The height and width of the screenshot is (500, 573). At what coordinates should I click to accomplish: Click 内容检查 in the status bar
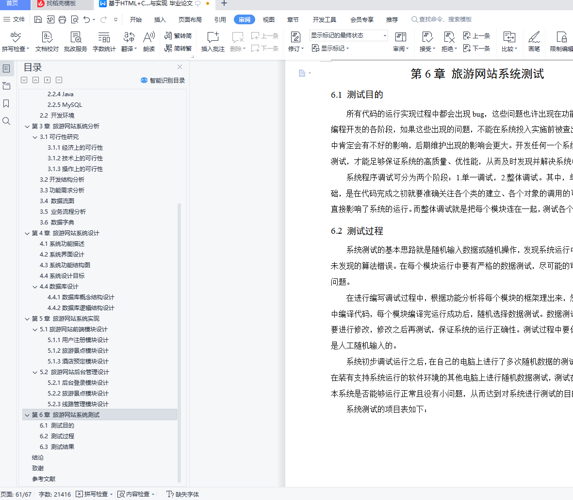click(x=136, y=494)
